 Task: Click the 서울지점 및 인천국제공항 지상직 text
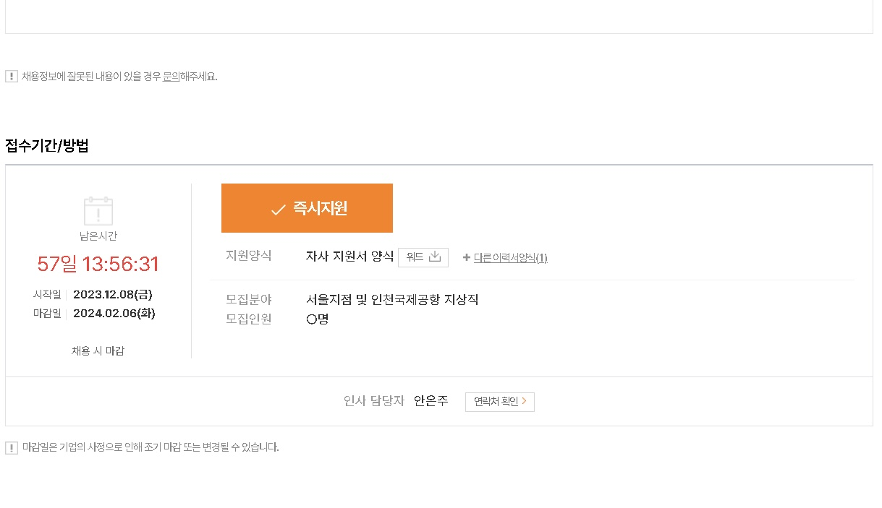point(393,299)
